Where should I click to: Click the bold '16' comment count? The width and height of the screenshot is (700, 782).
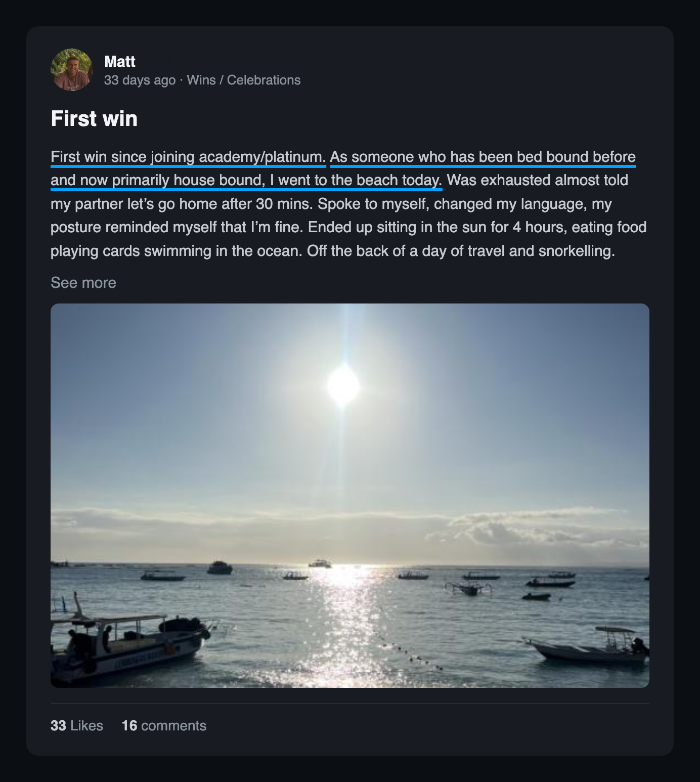[129, 725]
